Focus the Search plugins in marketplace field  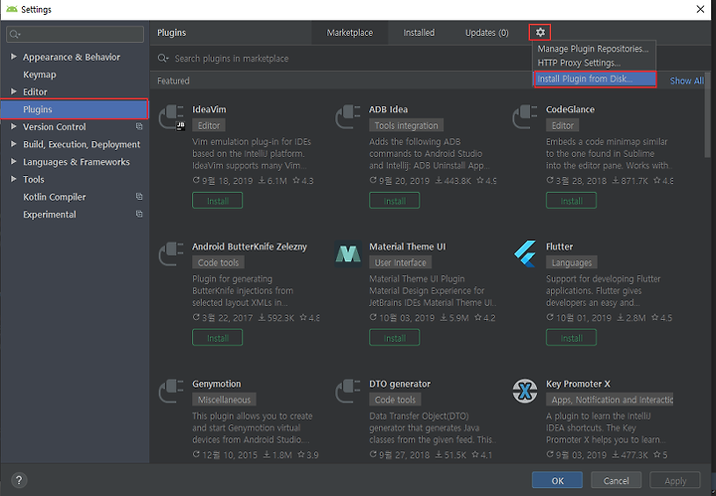(x=342, y=59)
